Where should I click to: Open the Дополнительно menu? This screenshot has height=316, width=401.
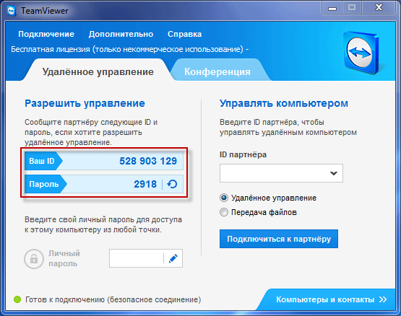(x=121, y=34)
